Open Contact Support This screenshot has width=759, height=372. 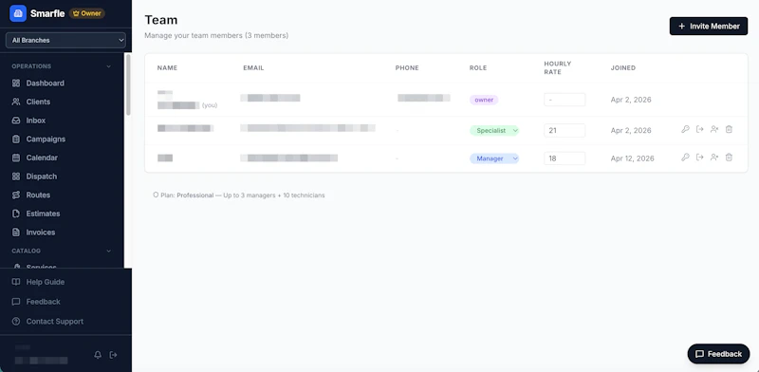(x=55, y=322)
